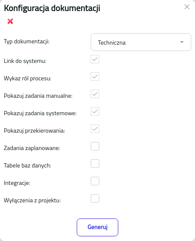Click the Typ dokumentacji label

27,42
